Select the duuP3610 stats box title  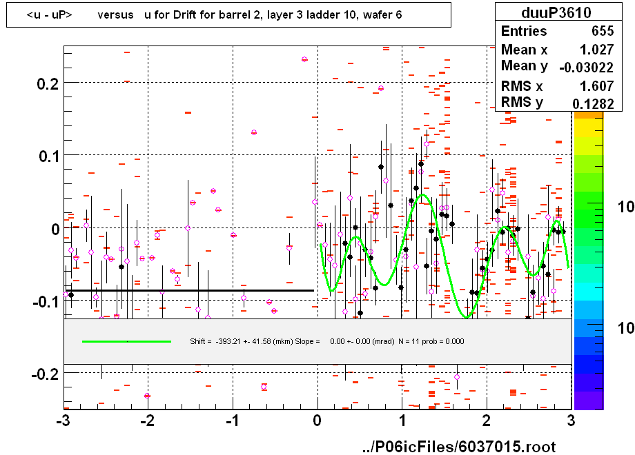(556, 12)
